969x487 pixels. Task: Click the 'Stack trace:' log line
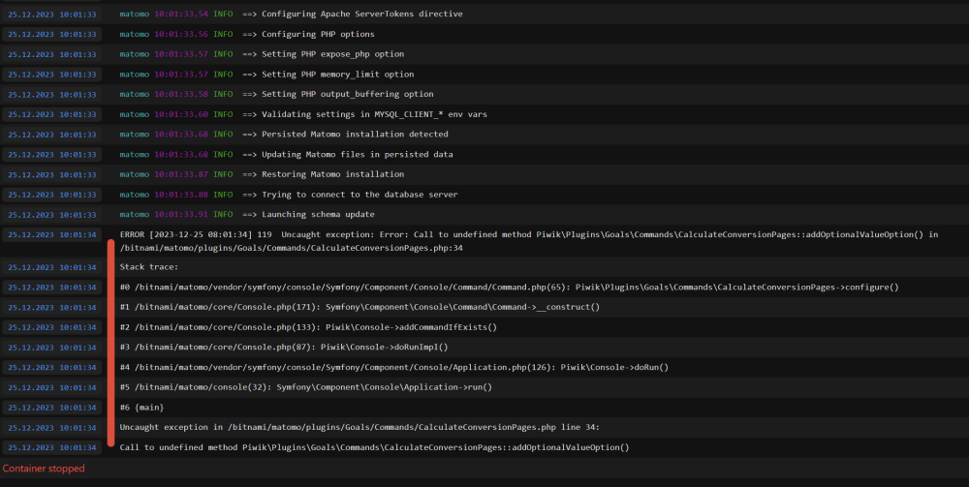click(149, 267)
